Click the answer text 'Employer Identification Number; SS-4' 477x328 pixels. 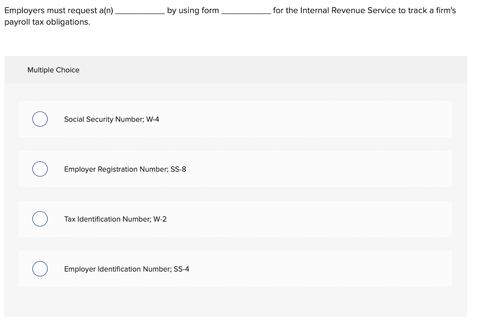(126, 269)
